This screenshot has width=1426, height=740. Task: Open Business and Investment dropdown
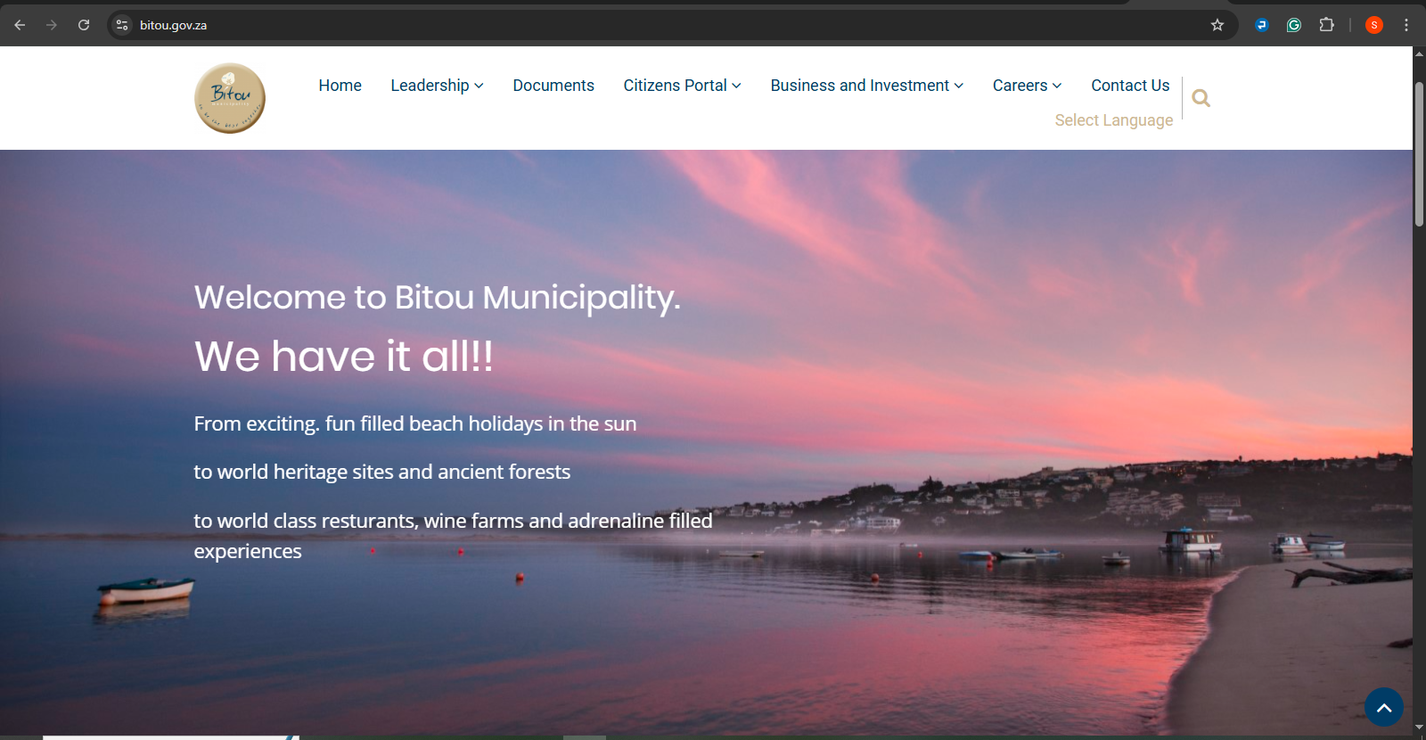866,86
